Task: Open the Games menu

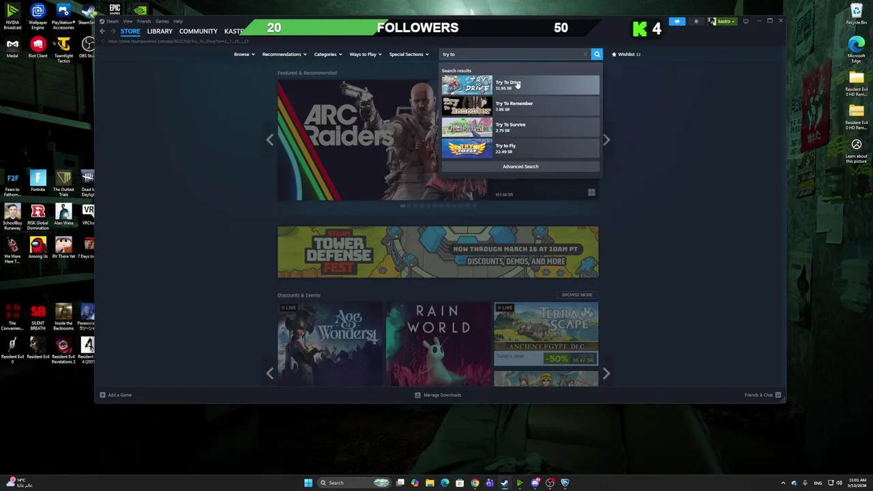Action: [162, 21]
